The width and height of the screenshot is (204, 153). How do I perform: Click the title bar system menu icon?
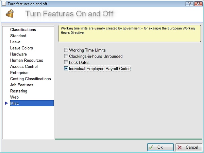[4, 3]
